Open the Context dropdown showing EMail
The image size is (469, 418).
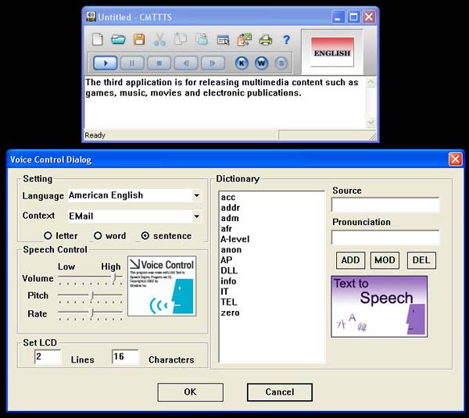point(196,216)
